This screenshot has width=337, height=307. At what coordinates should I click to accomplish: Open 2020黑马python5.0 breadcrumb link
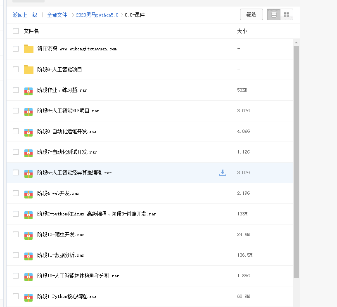[97, 15]
